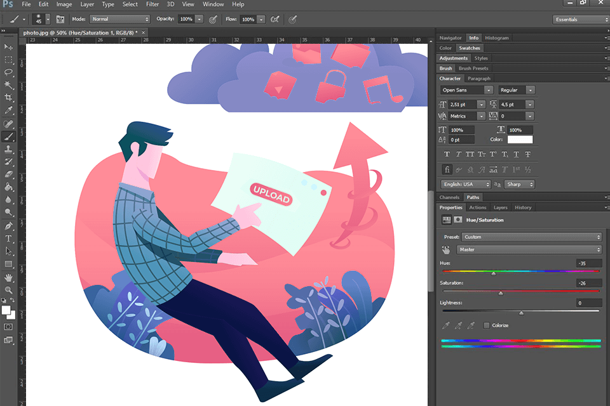The height and width of the screenshot is (406, 610).
Task: Toggle standard ligatures in Character panel
Action: tap(447, 169)
